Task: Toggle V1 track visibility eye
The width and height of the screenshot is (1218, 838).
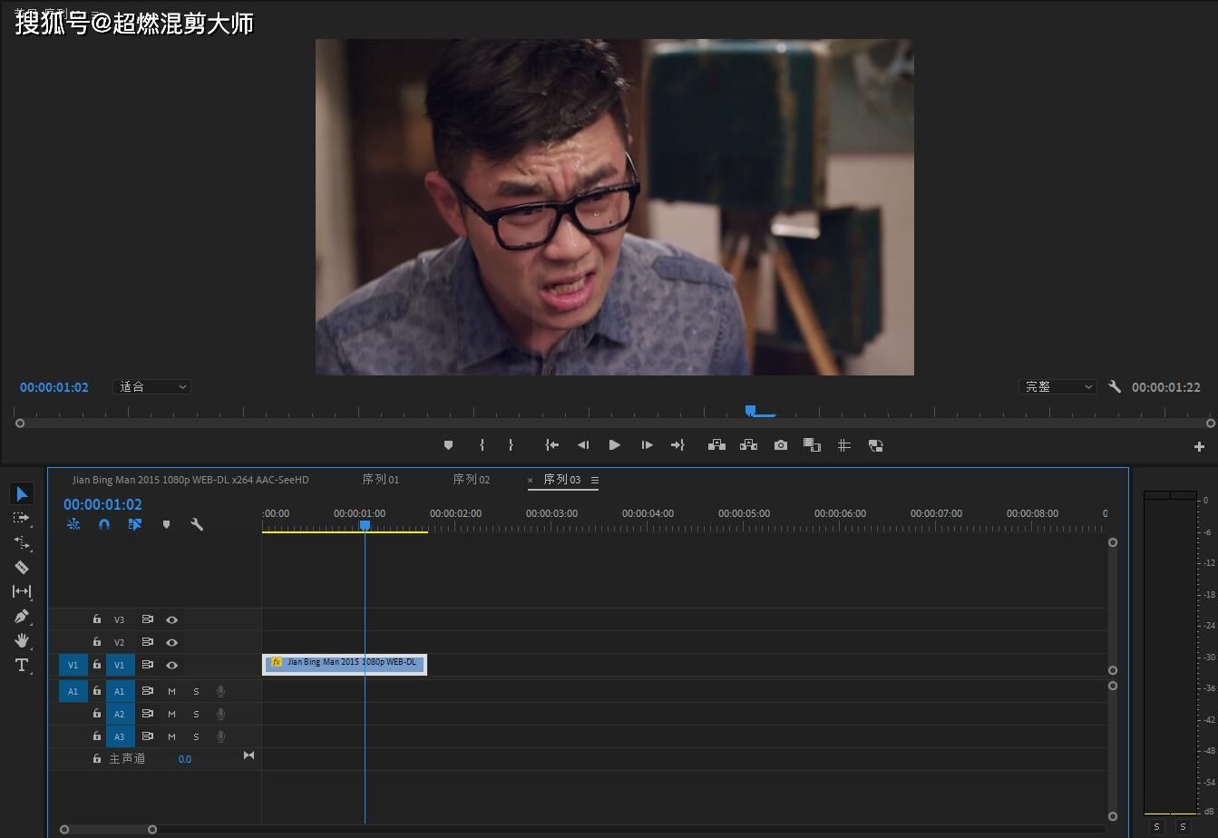Action: tap(171, 665)
